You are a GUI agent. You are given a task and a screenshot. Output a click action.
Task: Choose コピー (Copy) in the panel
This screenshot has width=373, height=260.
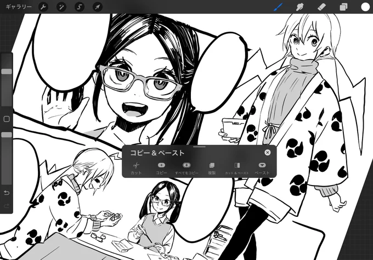pos(161,168)
